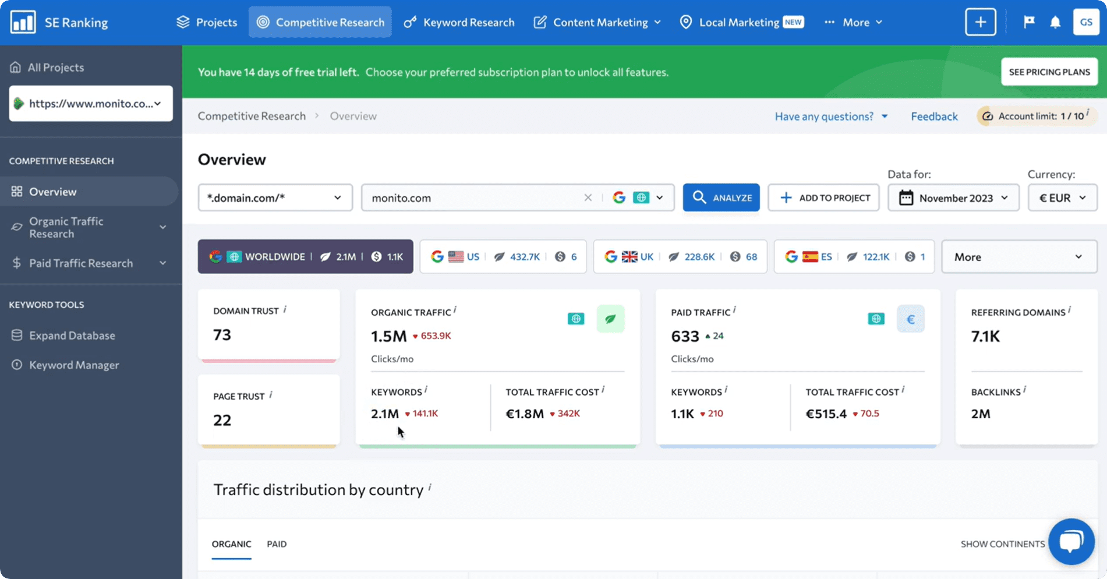1107x579 pixels.
Task: Open the More regions dropdown
Action: click(x=1019, y=257)
